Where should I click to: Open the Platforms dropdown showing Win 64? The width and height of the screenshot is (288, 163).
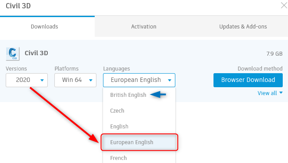[x=75, y=80]
